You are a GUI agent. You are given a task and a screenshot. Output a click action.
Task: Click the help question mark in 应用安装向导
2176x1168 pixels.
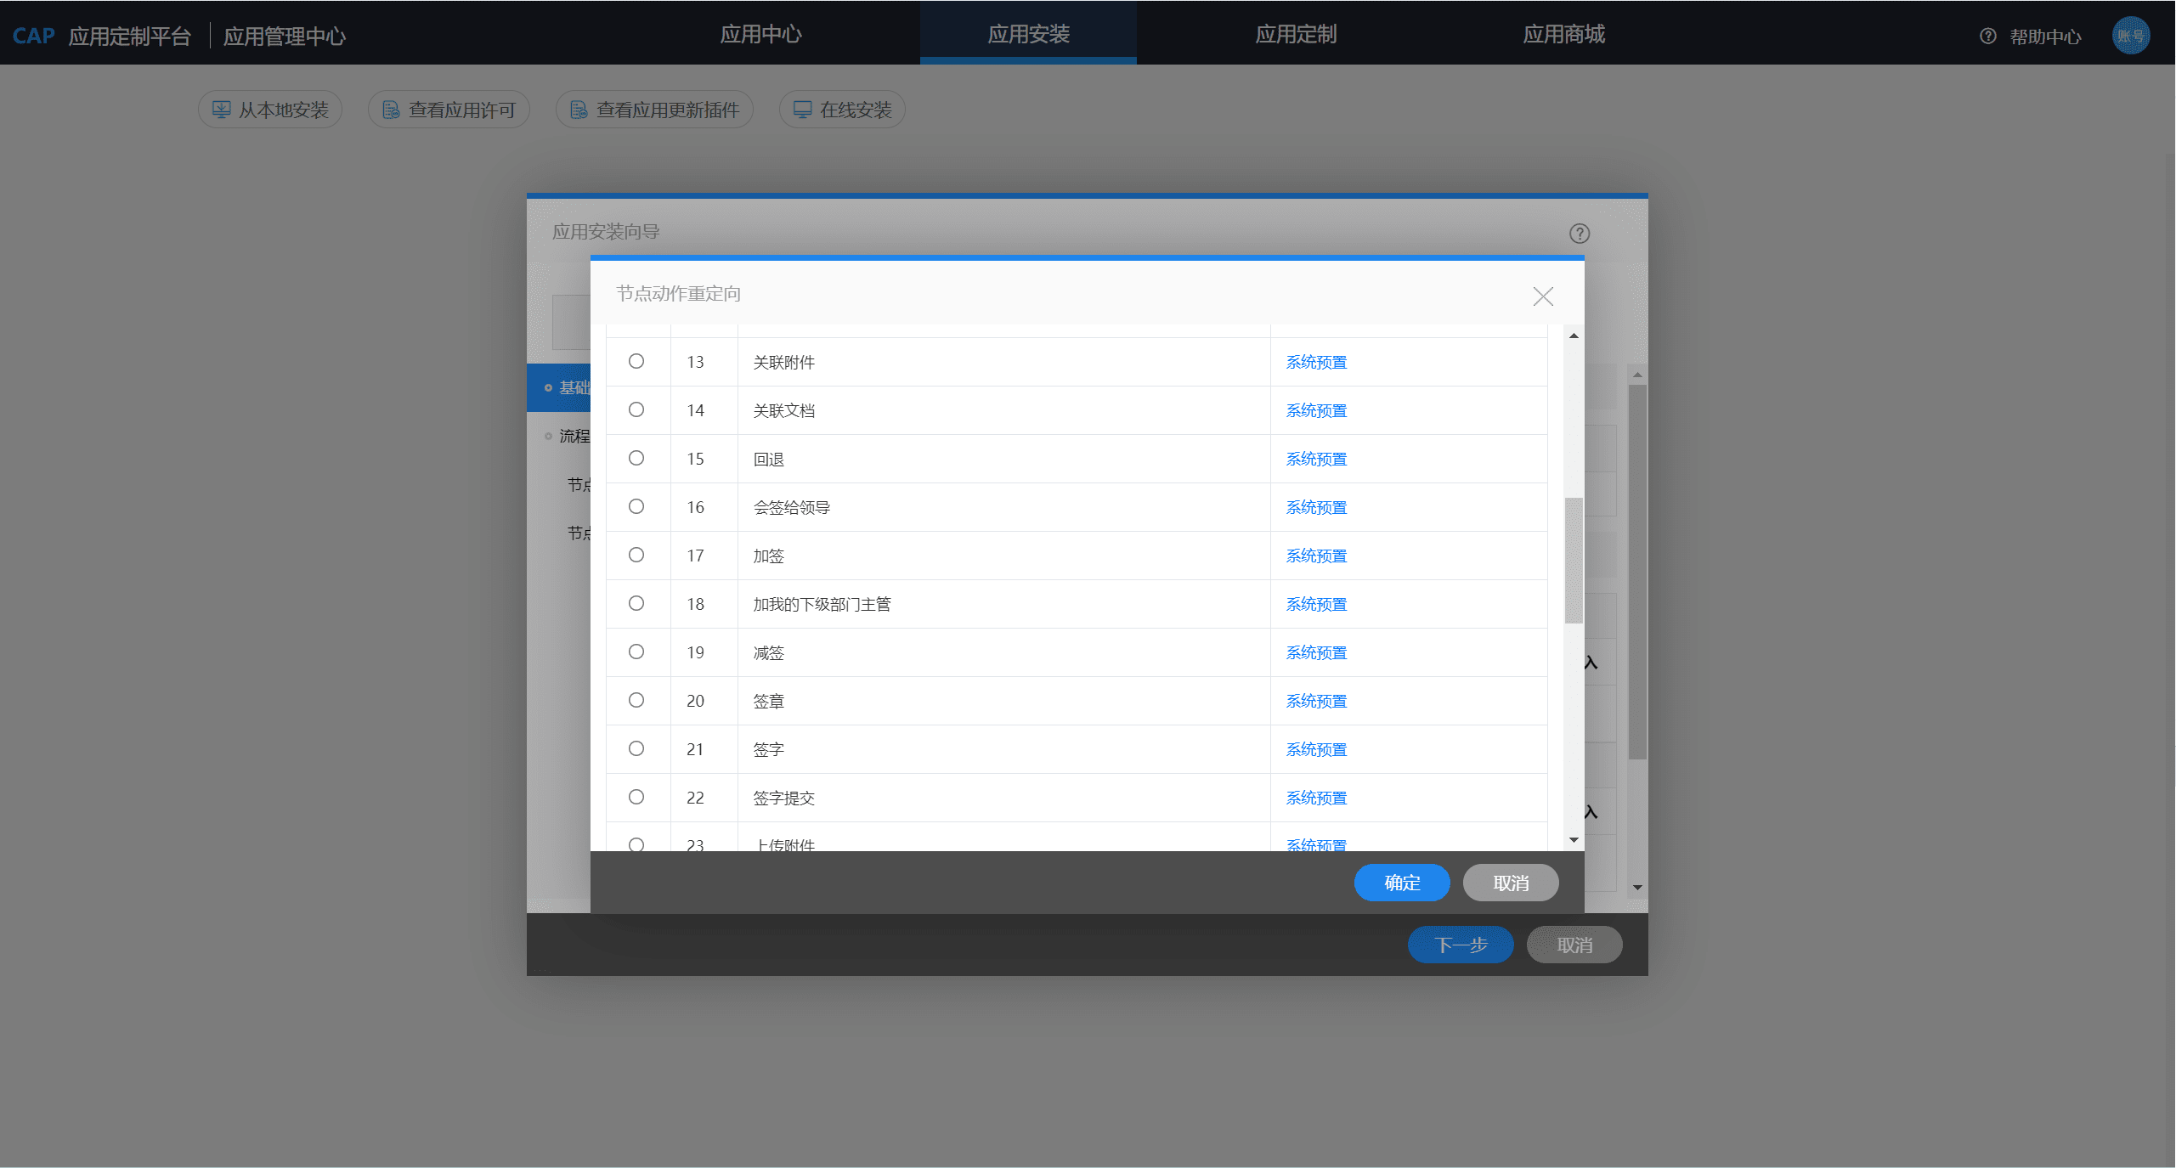click(1580, 233)
